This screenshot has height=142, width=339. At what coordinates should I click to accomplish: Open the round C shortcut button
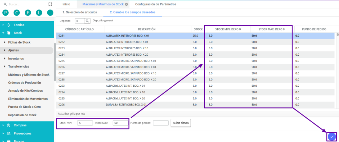pyautogui.click(x=16, y=13)
